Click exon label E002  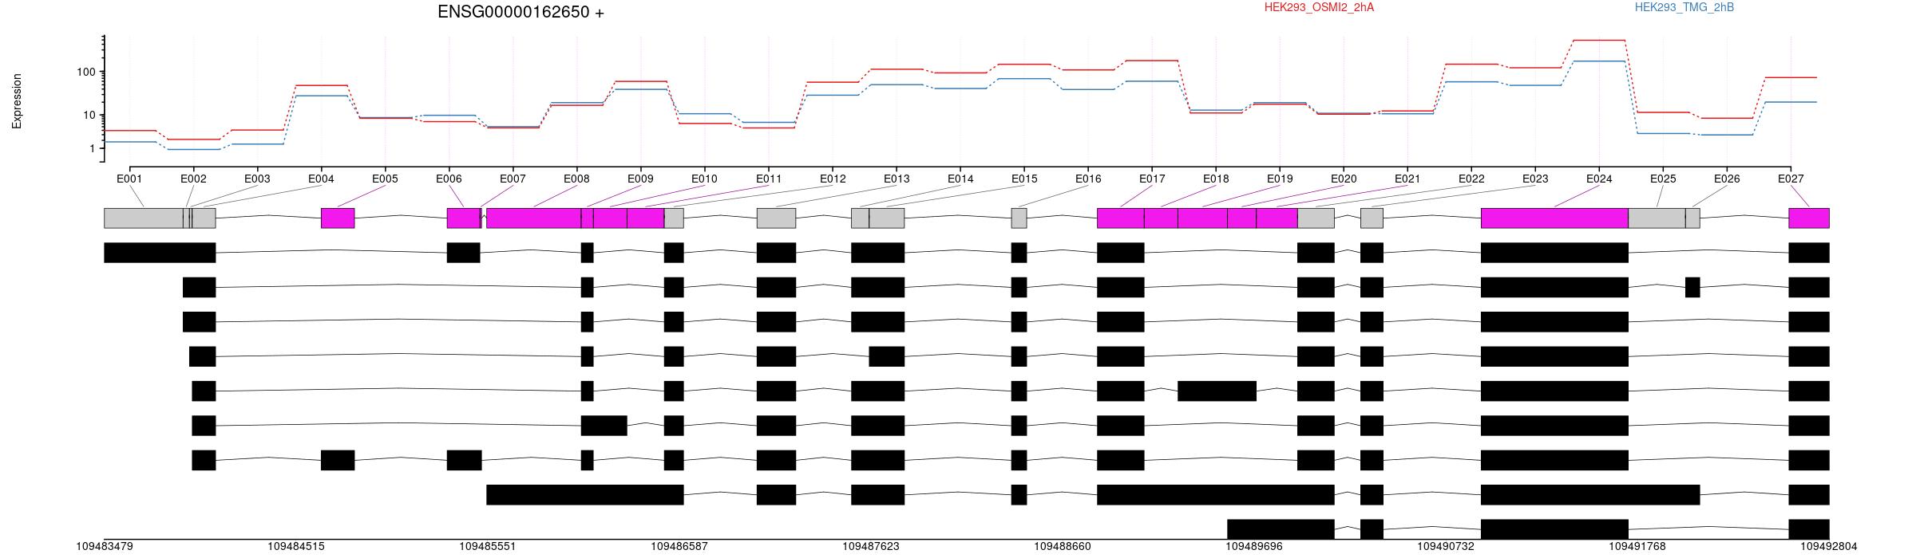193,179
